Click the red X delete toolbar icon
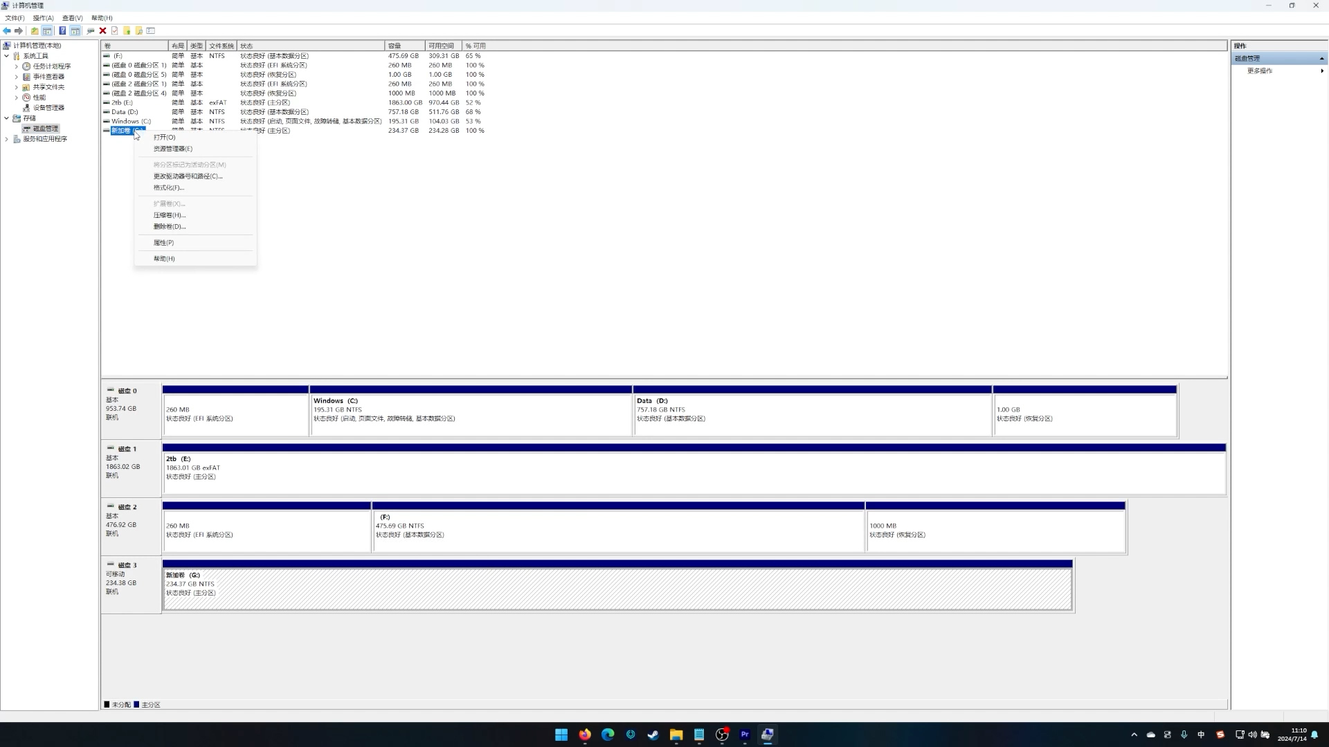The image size is (1329, 747). [x=102, y=30]
